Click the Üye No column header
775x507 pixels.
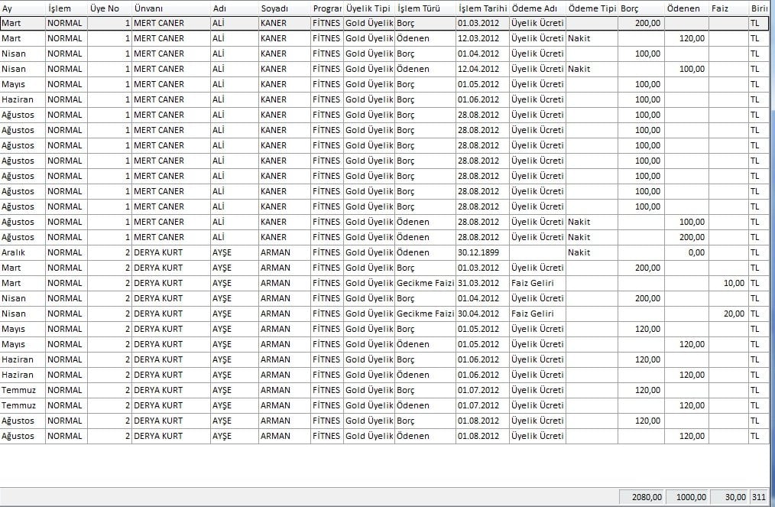click(109, 8)
